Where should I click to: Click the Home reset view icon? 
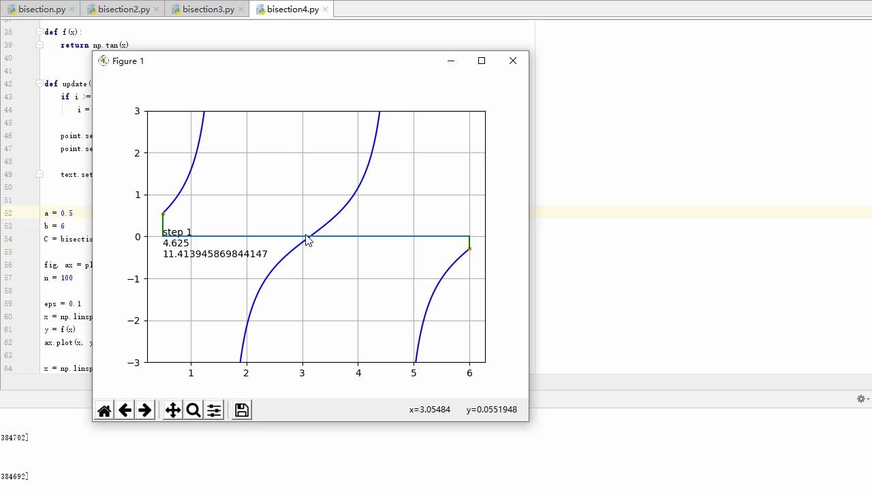click(104, 410)
